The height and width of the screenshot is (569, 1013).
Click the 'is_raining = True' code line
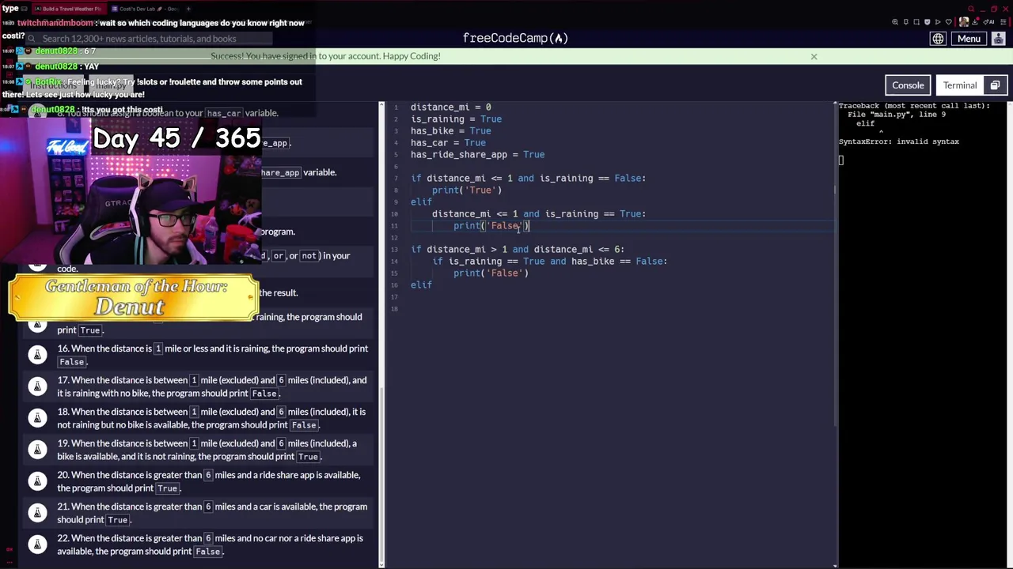coord(456,119)
